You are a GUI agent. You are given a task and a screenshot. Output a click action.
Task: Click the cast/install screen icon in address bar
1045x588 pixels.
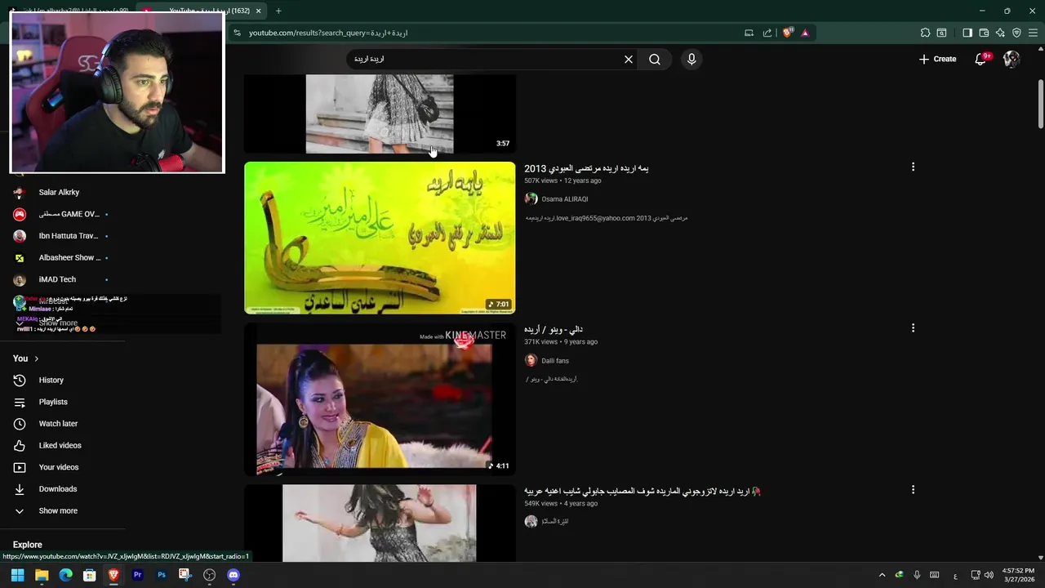749,33
